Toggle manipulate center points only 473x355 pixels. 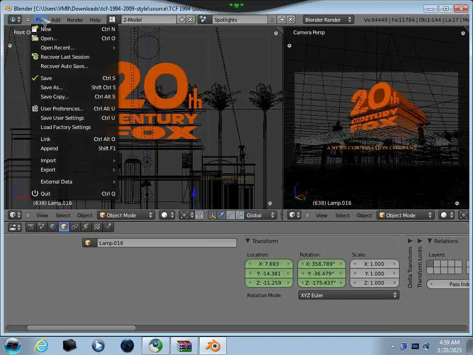[x=200, y=215]
